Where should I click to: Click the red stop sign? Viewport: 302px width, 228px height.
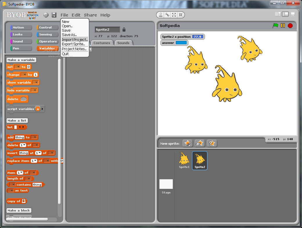290,26
